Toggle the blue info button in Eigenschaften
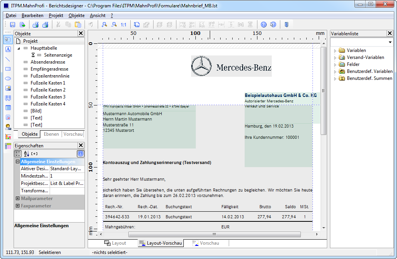 click(81, 154)
